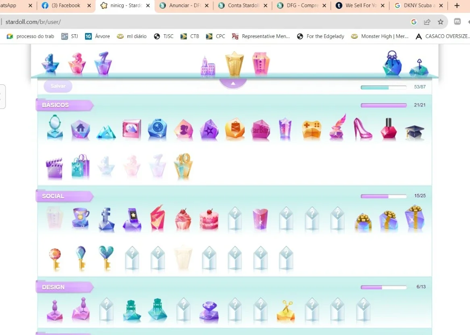Click the pink castle trophy on shelf
Image resolution: width=470 pixels, height=335 pixels.
[x=208, y=66]
